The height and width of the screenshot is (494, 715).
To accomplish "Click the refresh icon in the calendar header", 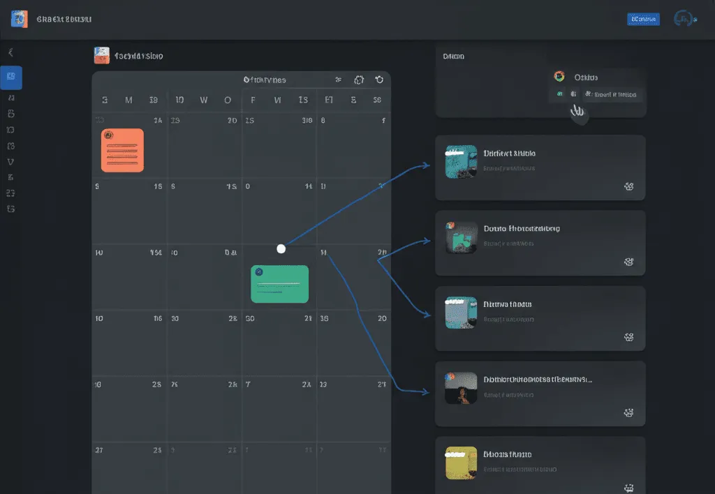I will tap(379, 80).
